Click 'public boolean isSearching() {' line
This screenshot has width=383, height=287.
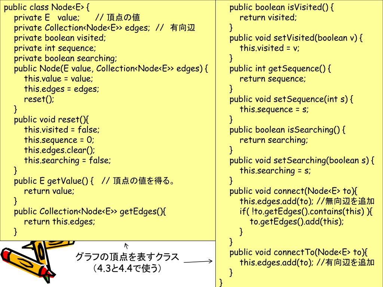(287, 130)
